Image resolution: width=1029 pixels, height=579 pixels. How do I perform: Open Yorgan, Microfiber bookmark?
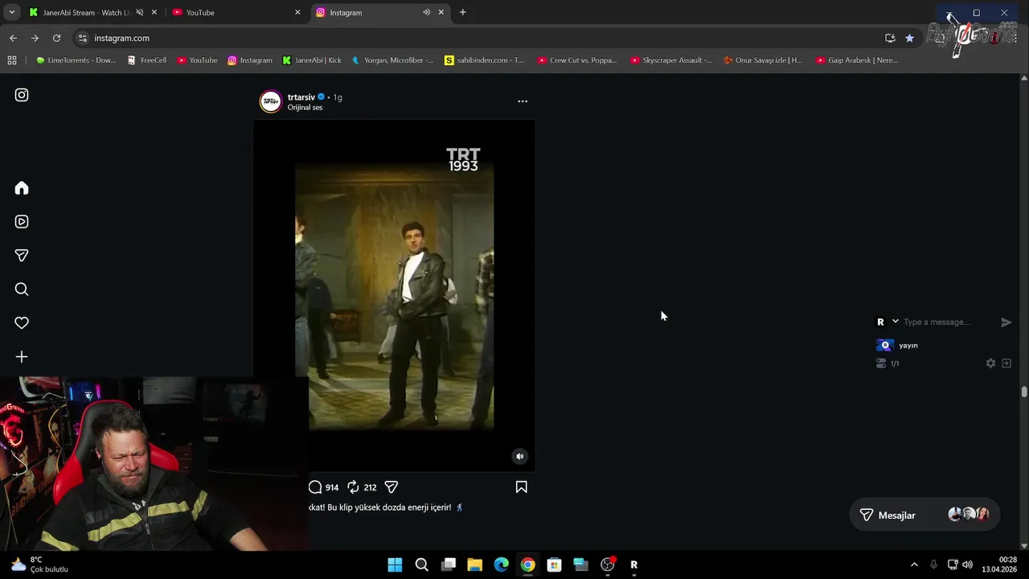(392, 60)
